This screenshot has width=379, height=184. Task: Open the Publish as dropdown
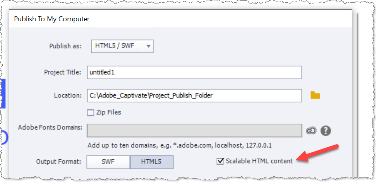[122, 46]
